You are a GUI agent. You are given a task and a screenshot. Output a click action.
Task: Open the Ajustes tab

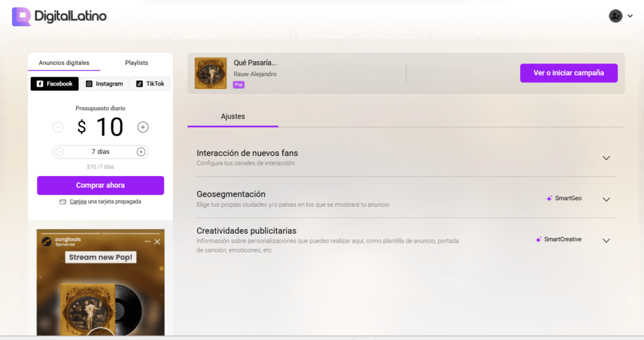pos(233,116)
